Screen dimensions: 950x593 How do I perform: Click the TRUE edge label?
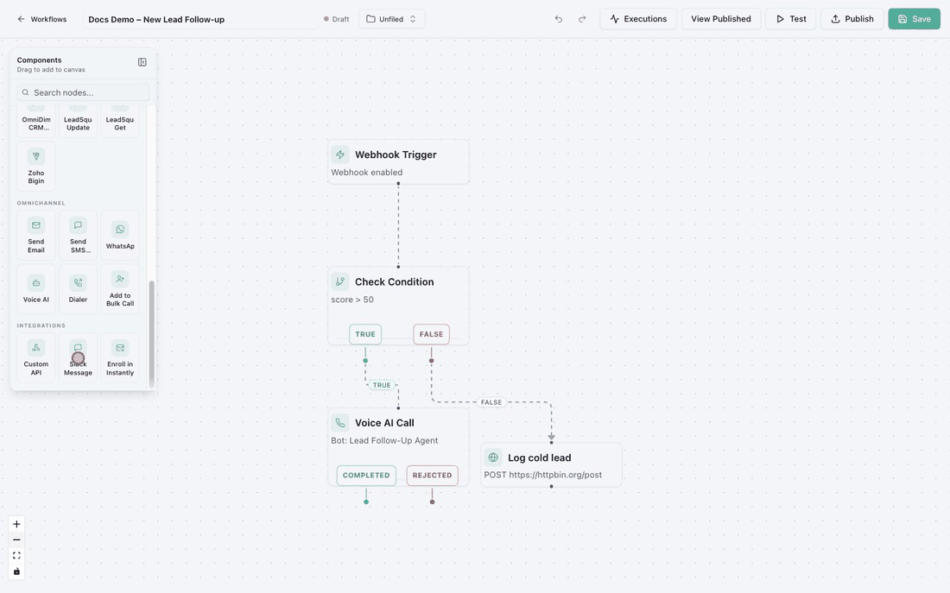coord(382,385)
